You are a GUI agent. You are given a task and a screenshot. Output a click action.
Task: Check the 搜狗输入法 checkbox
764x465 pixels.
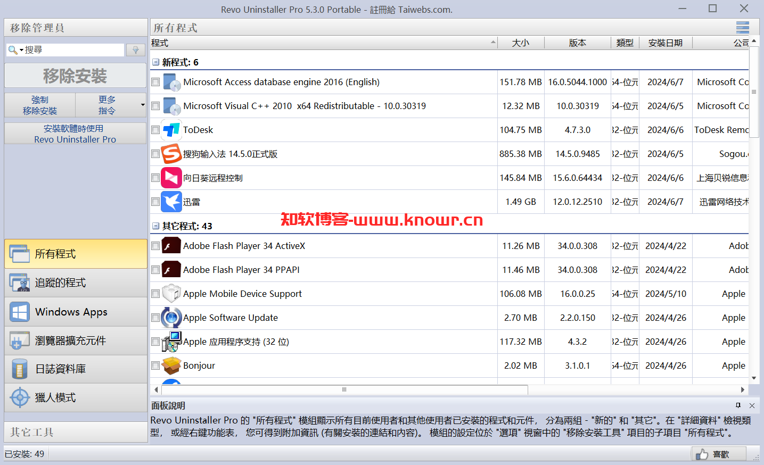tap(155, 154)
